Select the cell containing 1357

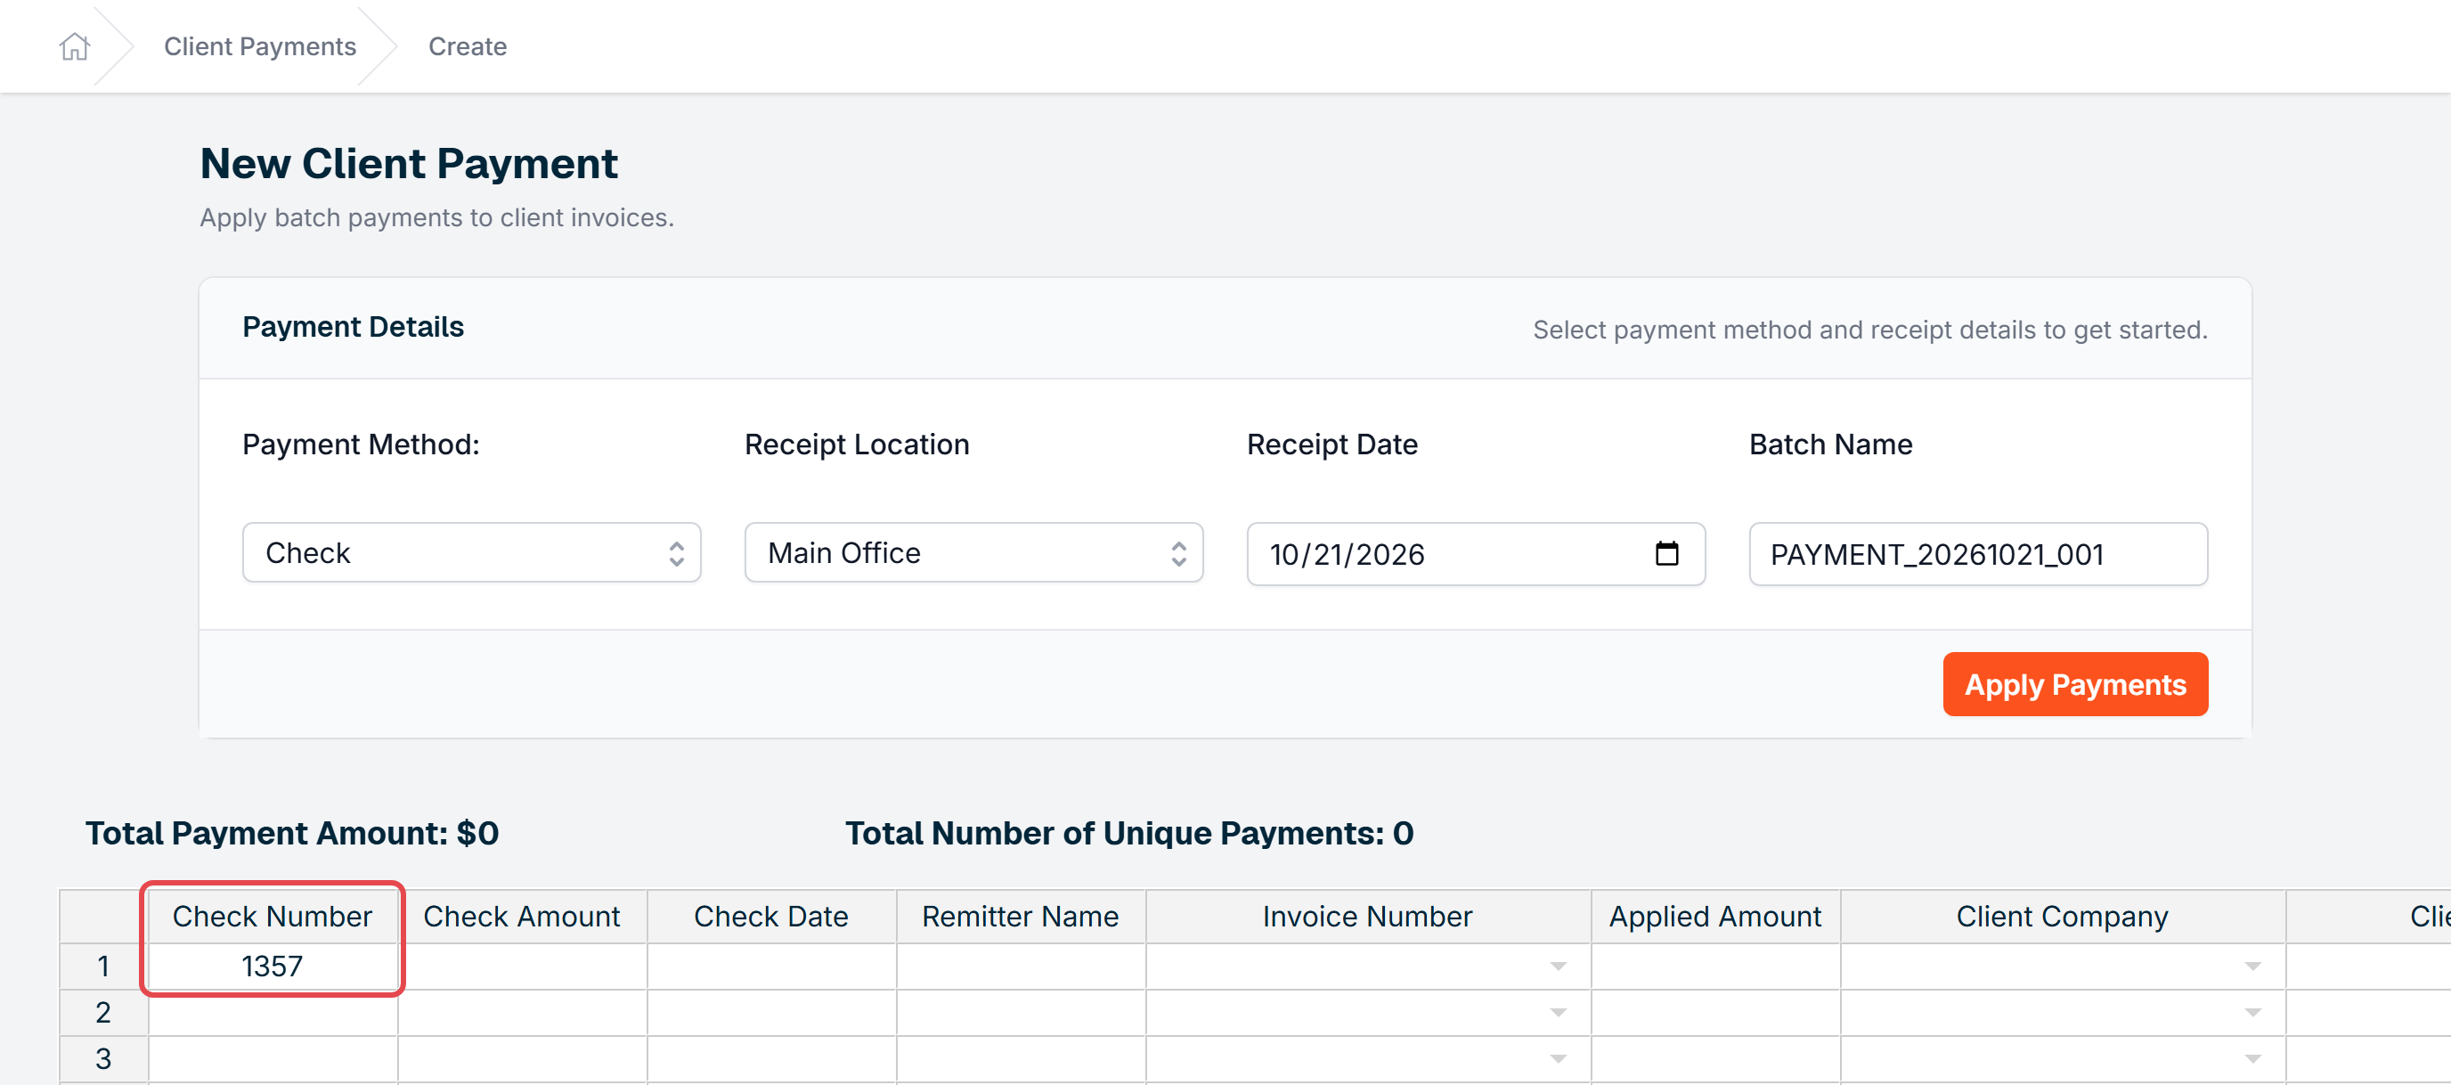[273, 967]
